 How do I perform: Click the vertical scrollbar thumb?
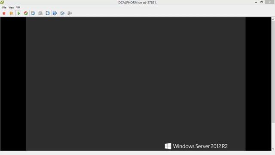pos(273,72)
